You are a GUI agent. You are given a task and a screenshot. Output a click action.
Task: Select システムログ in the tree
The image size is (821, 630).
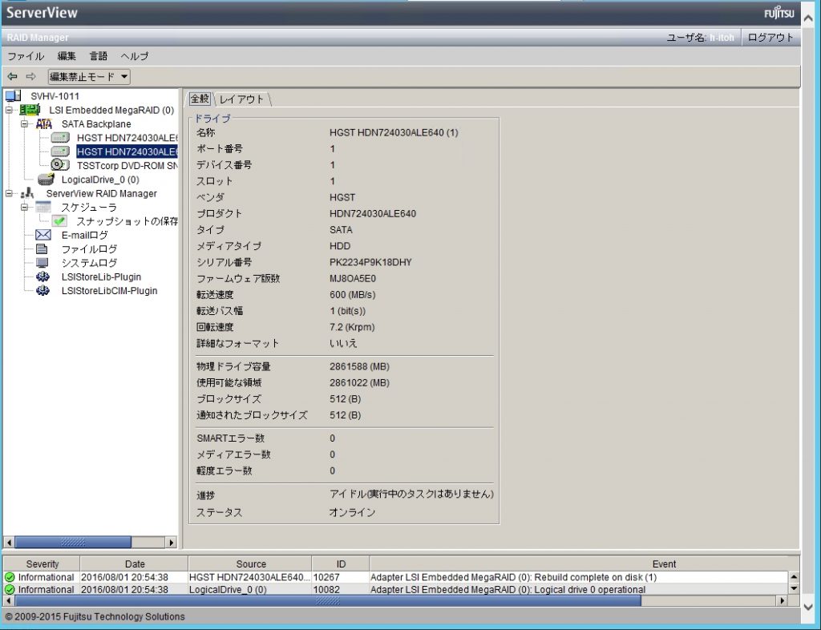(x=90, y=263)
